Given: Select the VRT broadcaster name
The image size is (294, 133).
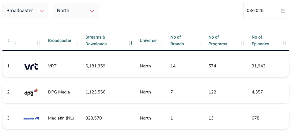Looking at the screenshot, I should [x=52, y=66].
